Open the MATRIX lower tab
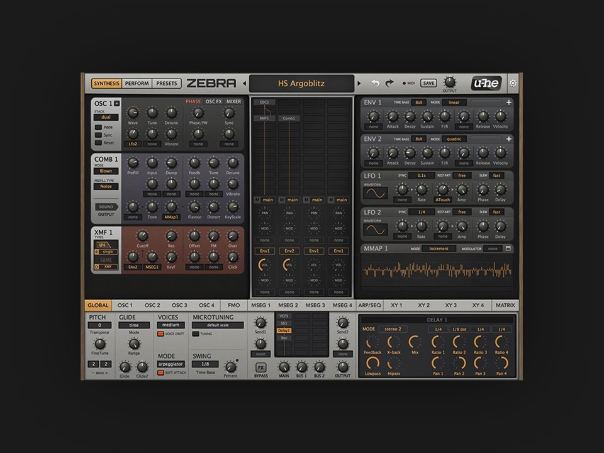 [505, 306]
